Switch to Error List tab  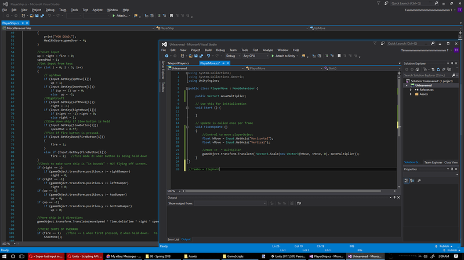[x=173, y=239]
